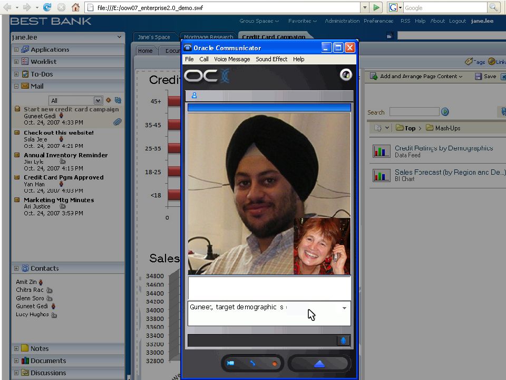
Task: Expand the Applications section
Action: (16, 50)
